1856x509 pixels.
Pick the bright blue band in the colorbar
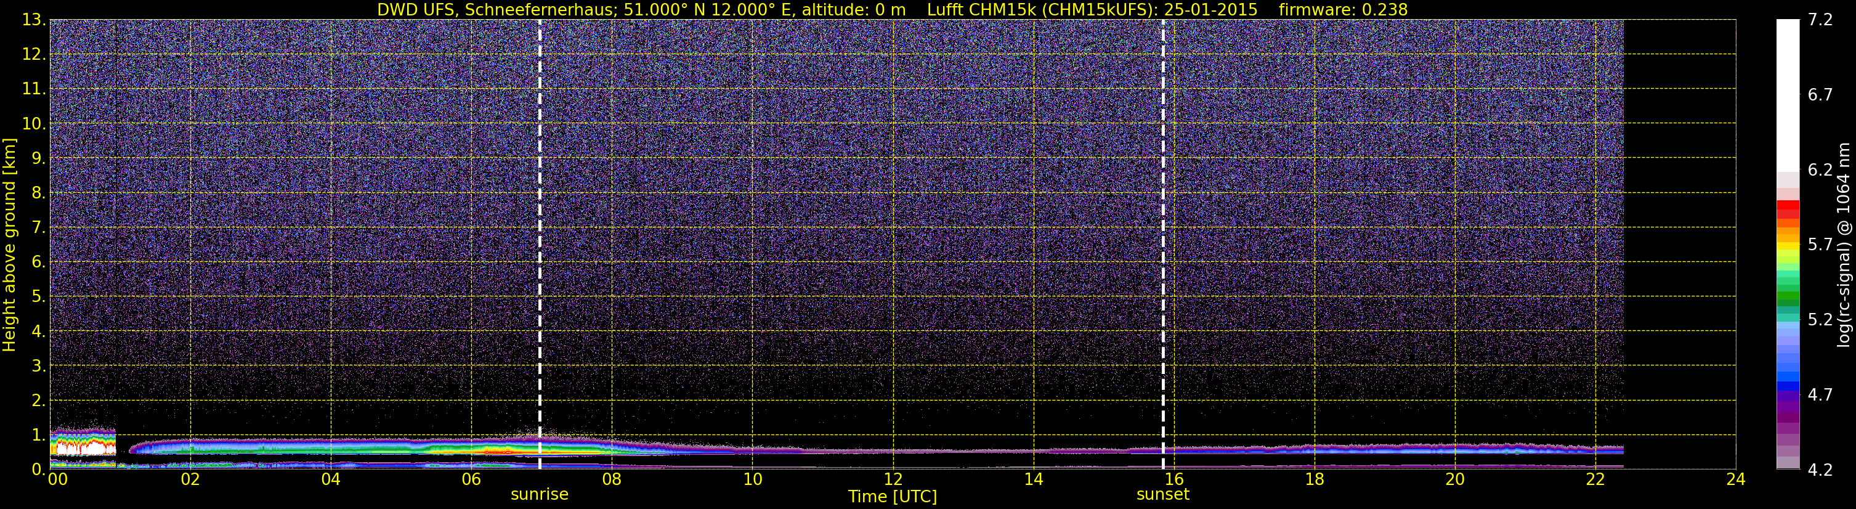coord(1788,375)
